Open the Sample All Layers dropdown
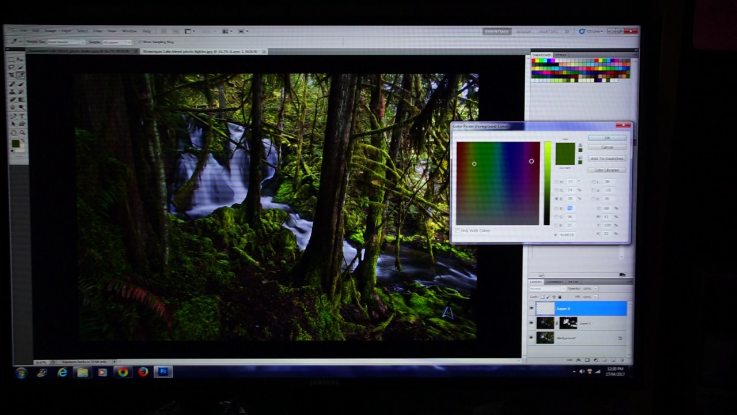 [x=117, y=42]
